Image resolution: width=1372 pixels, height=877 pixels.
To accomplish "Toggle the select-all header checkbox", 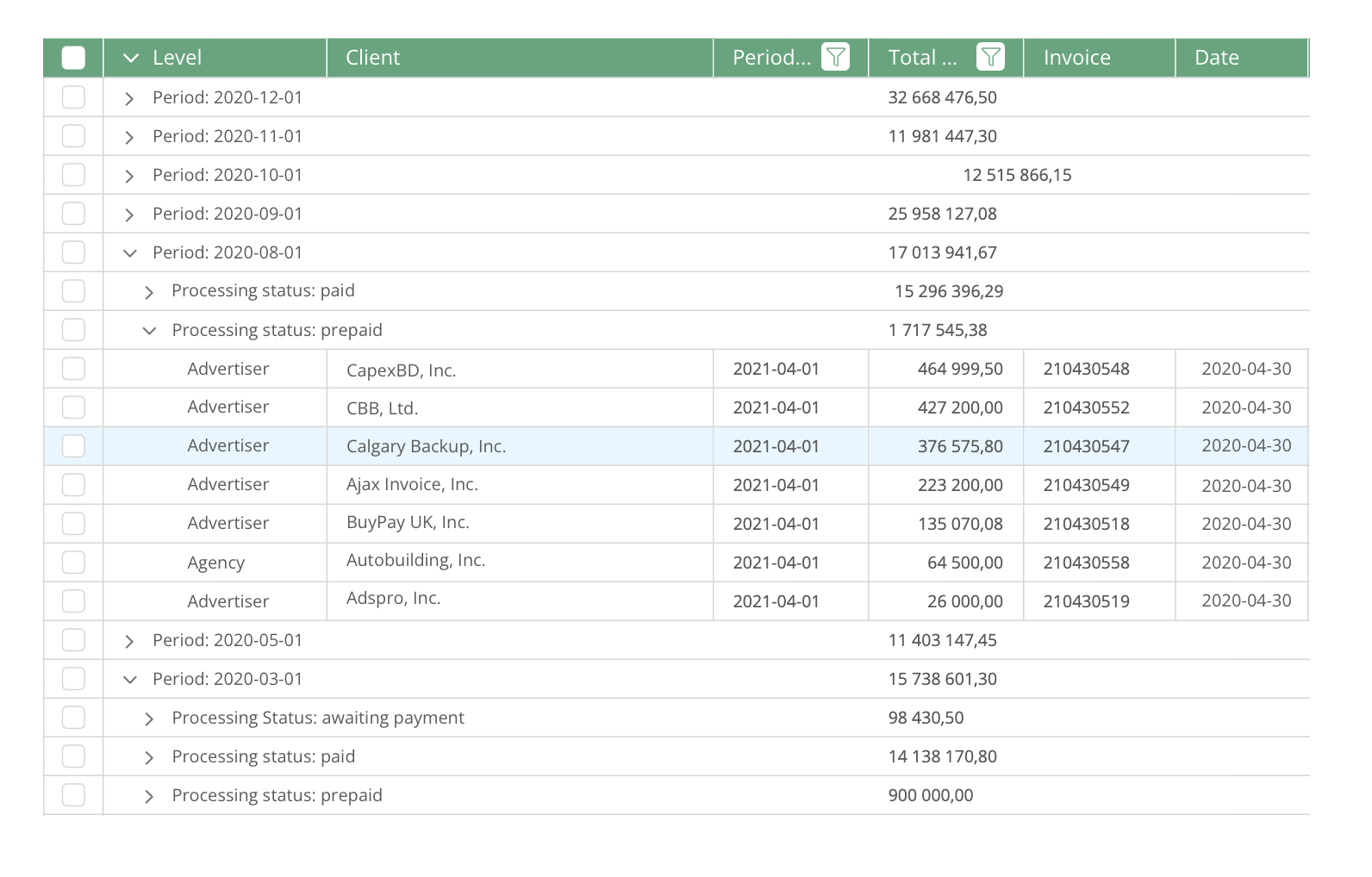I will pyautogui.click(x=73, y=58).
